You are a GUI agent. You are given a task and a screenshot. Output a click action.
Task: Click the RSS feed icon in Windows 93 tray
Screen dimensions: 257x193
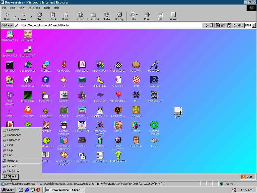(x=243, y=177)
